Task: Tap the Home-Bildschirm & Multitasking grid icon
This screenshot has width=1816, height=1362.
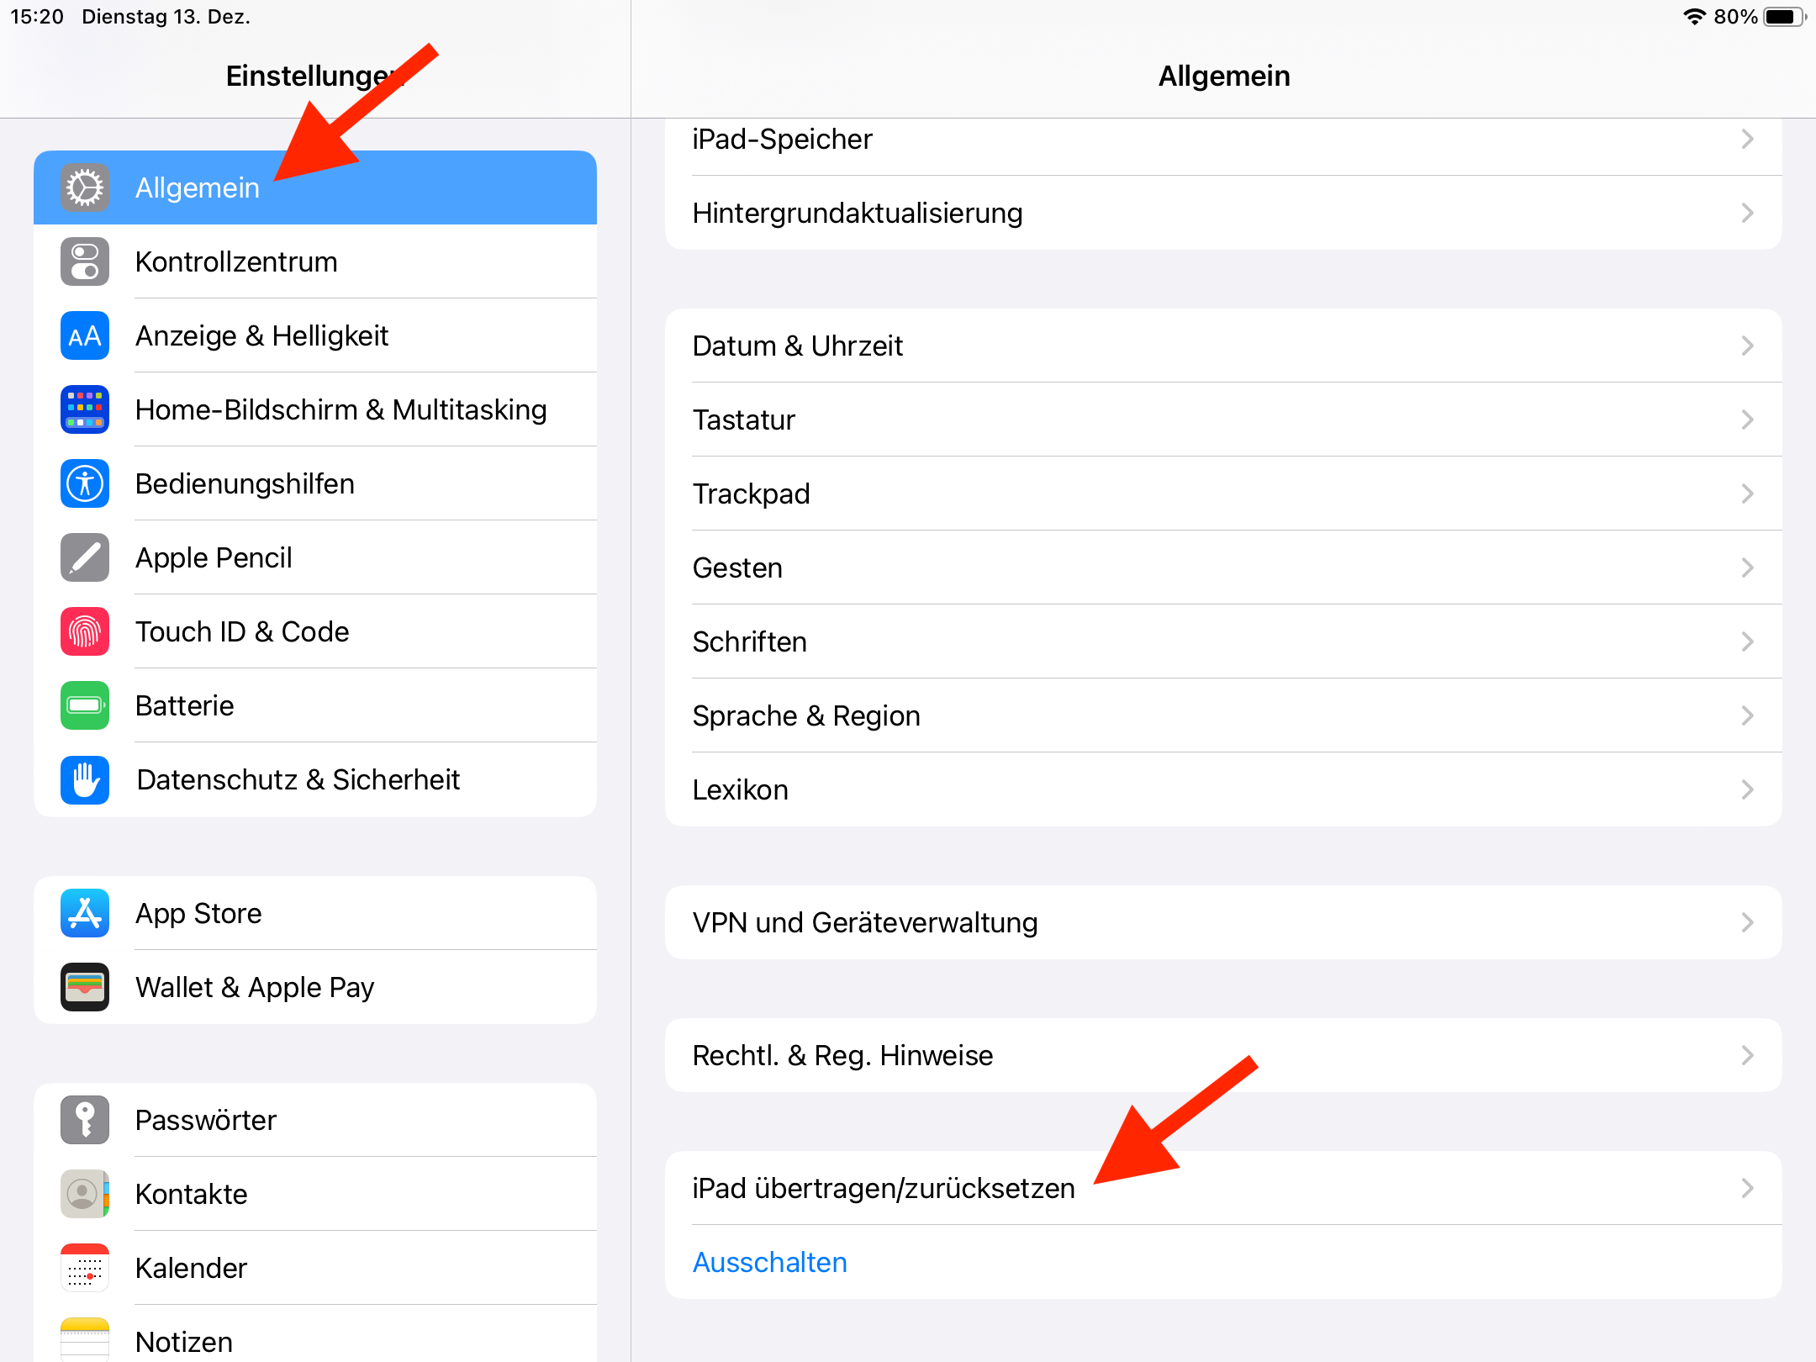Action: pyautogui.click(x=85, y=409)
